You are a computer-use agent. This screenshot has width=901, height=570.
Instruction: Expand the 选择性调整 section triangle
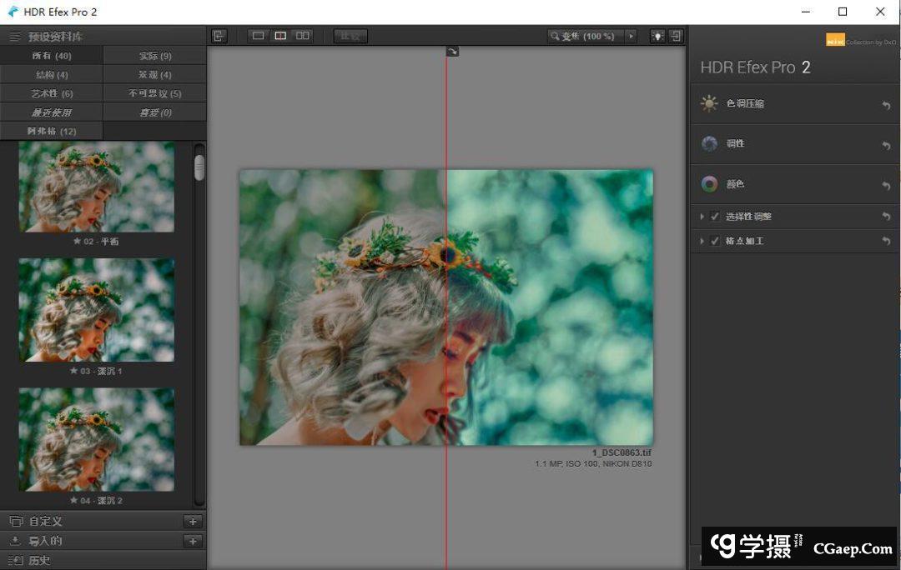point(702,217)
